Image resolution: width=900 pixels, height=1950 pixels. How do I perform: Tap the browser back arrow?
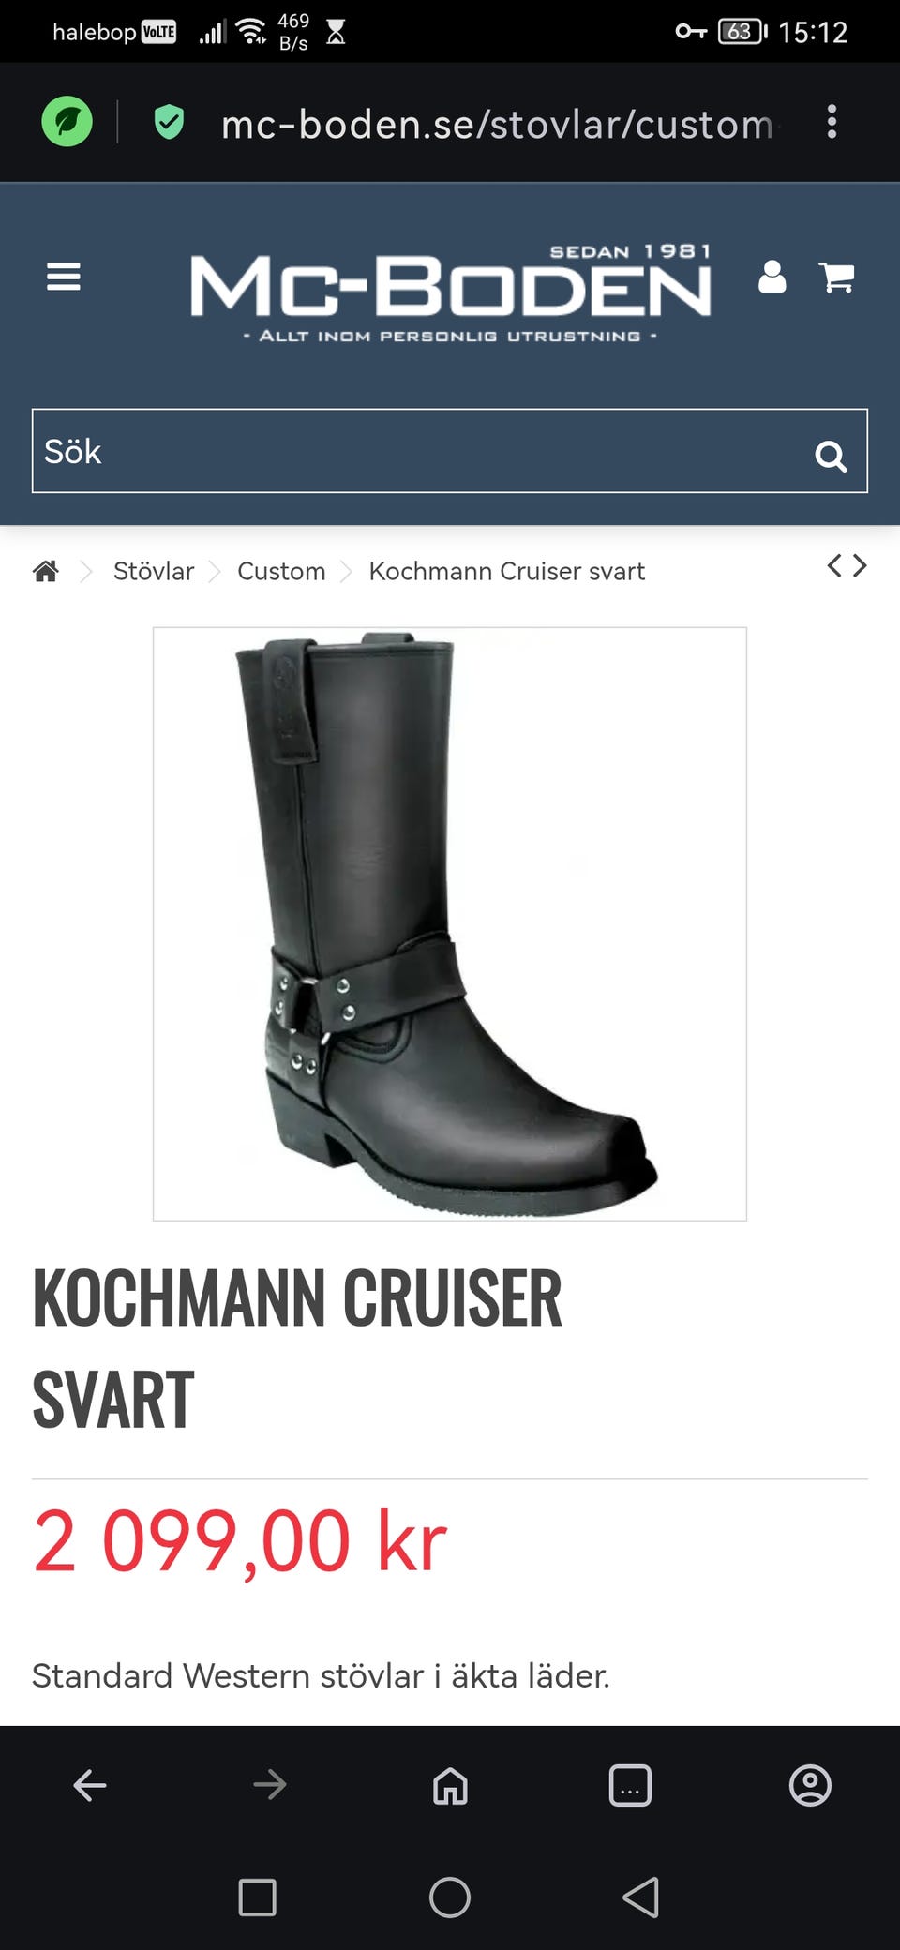(x=90, y=1785)
